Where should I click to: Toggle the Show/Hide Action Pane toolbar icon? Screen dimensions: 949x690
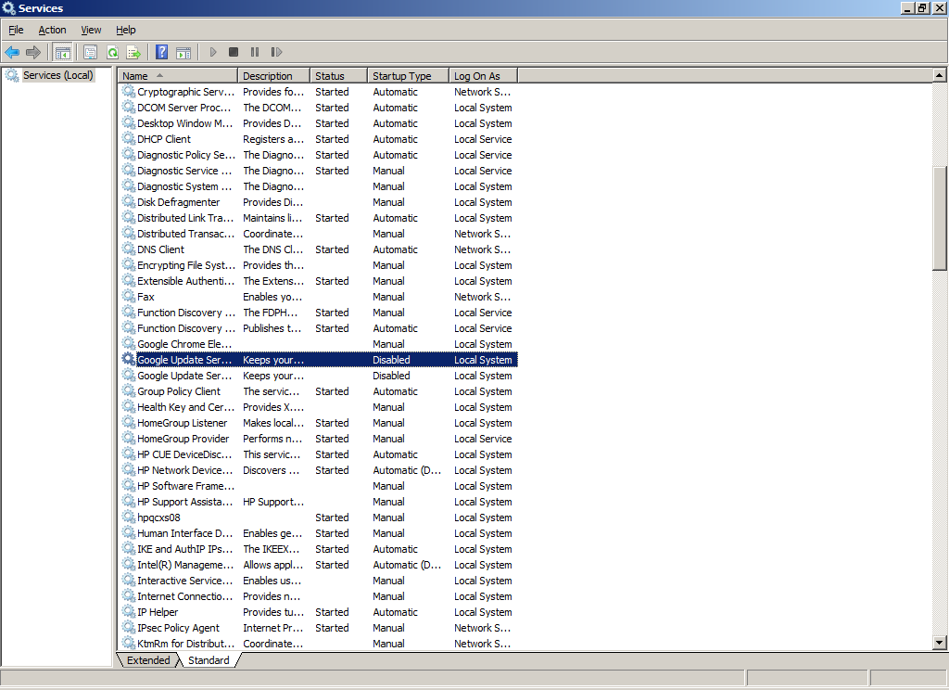pos(183,52)
